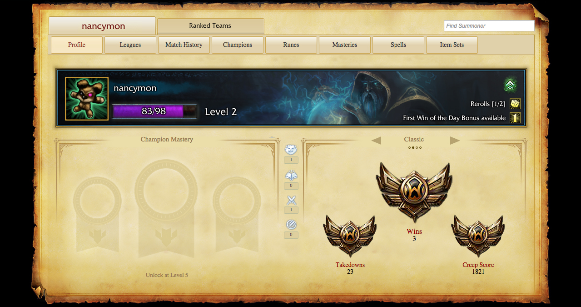Click the open book helpful honor icon
581x307 pixels.
point(291,175)
